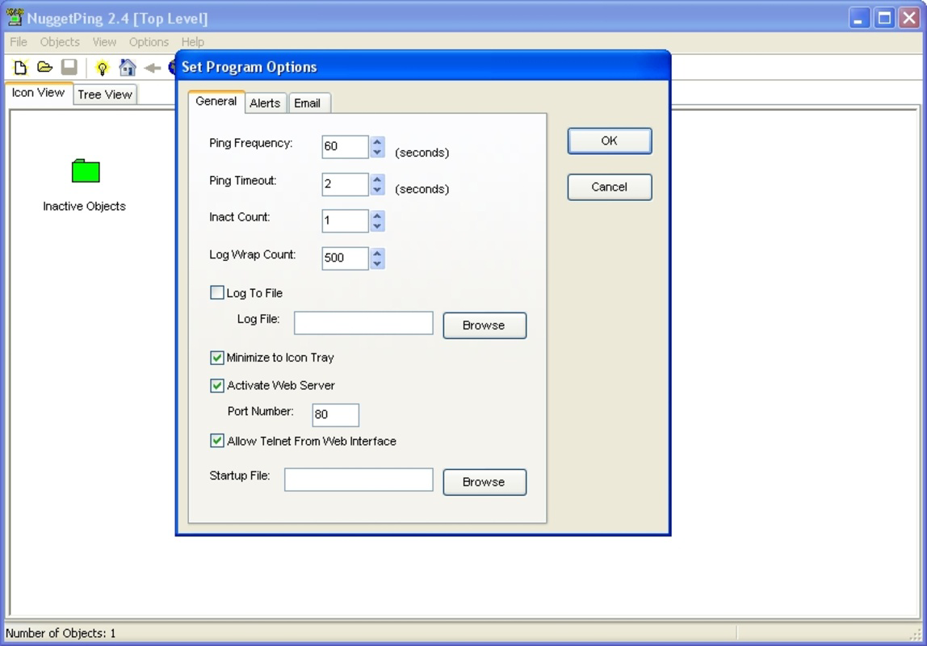Screen dimensions: 927x646
Task: Click the light bulb toolbar icon
Action: [x=103, y=68]
